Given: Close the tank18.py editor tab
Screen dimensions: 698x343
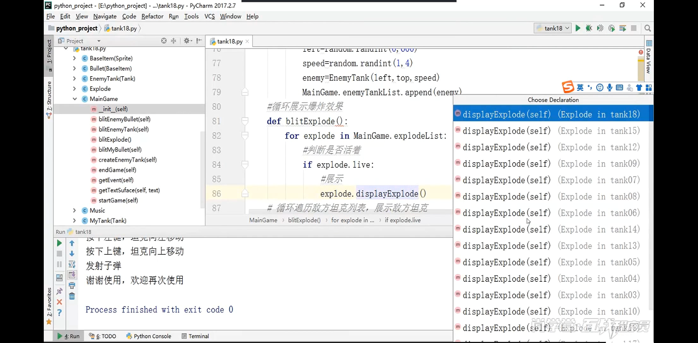Looking at the screenshot, I should point(247,42).
